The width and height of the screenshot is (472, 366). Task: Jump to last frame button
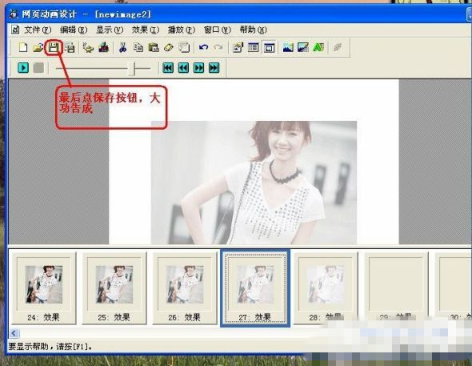[x=214, y=68]
